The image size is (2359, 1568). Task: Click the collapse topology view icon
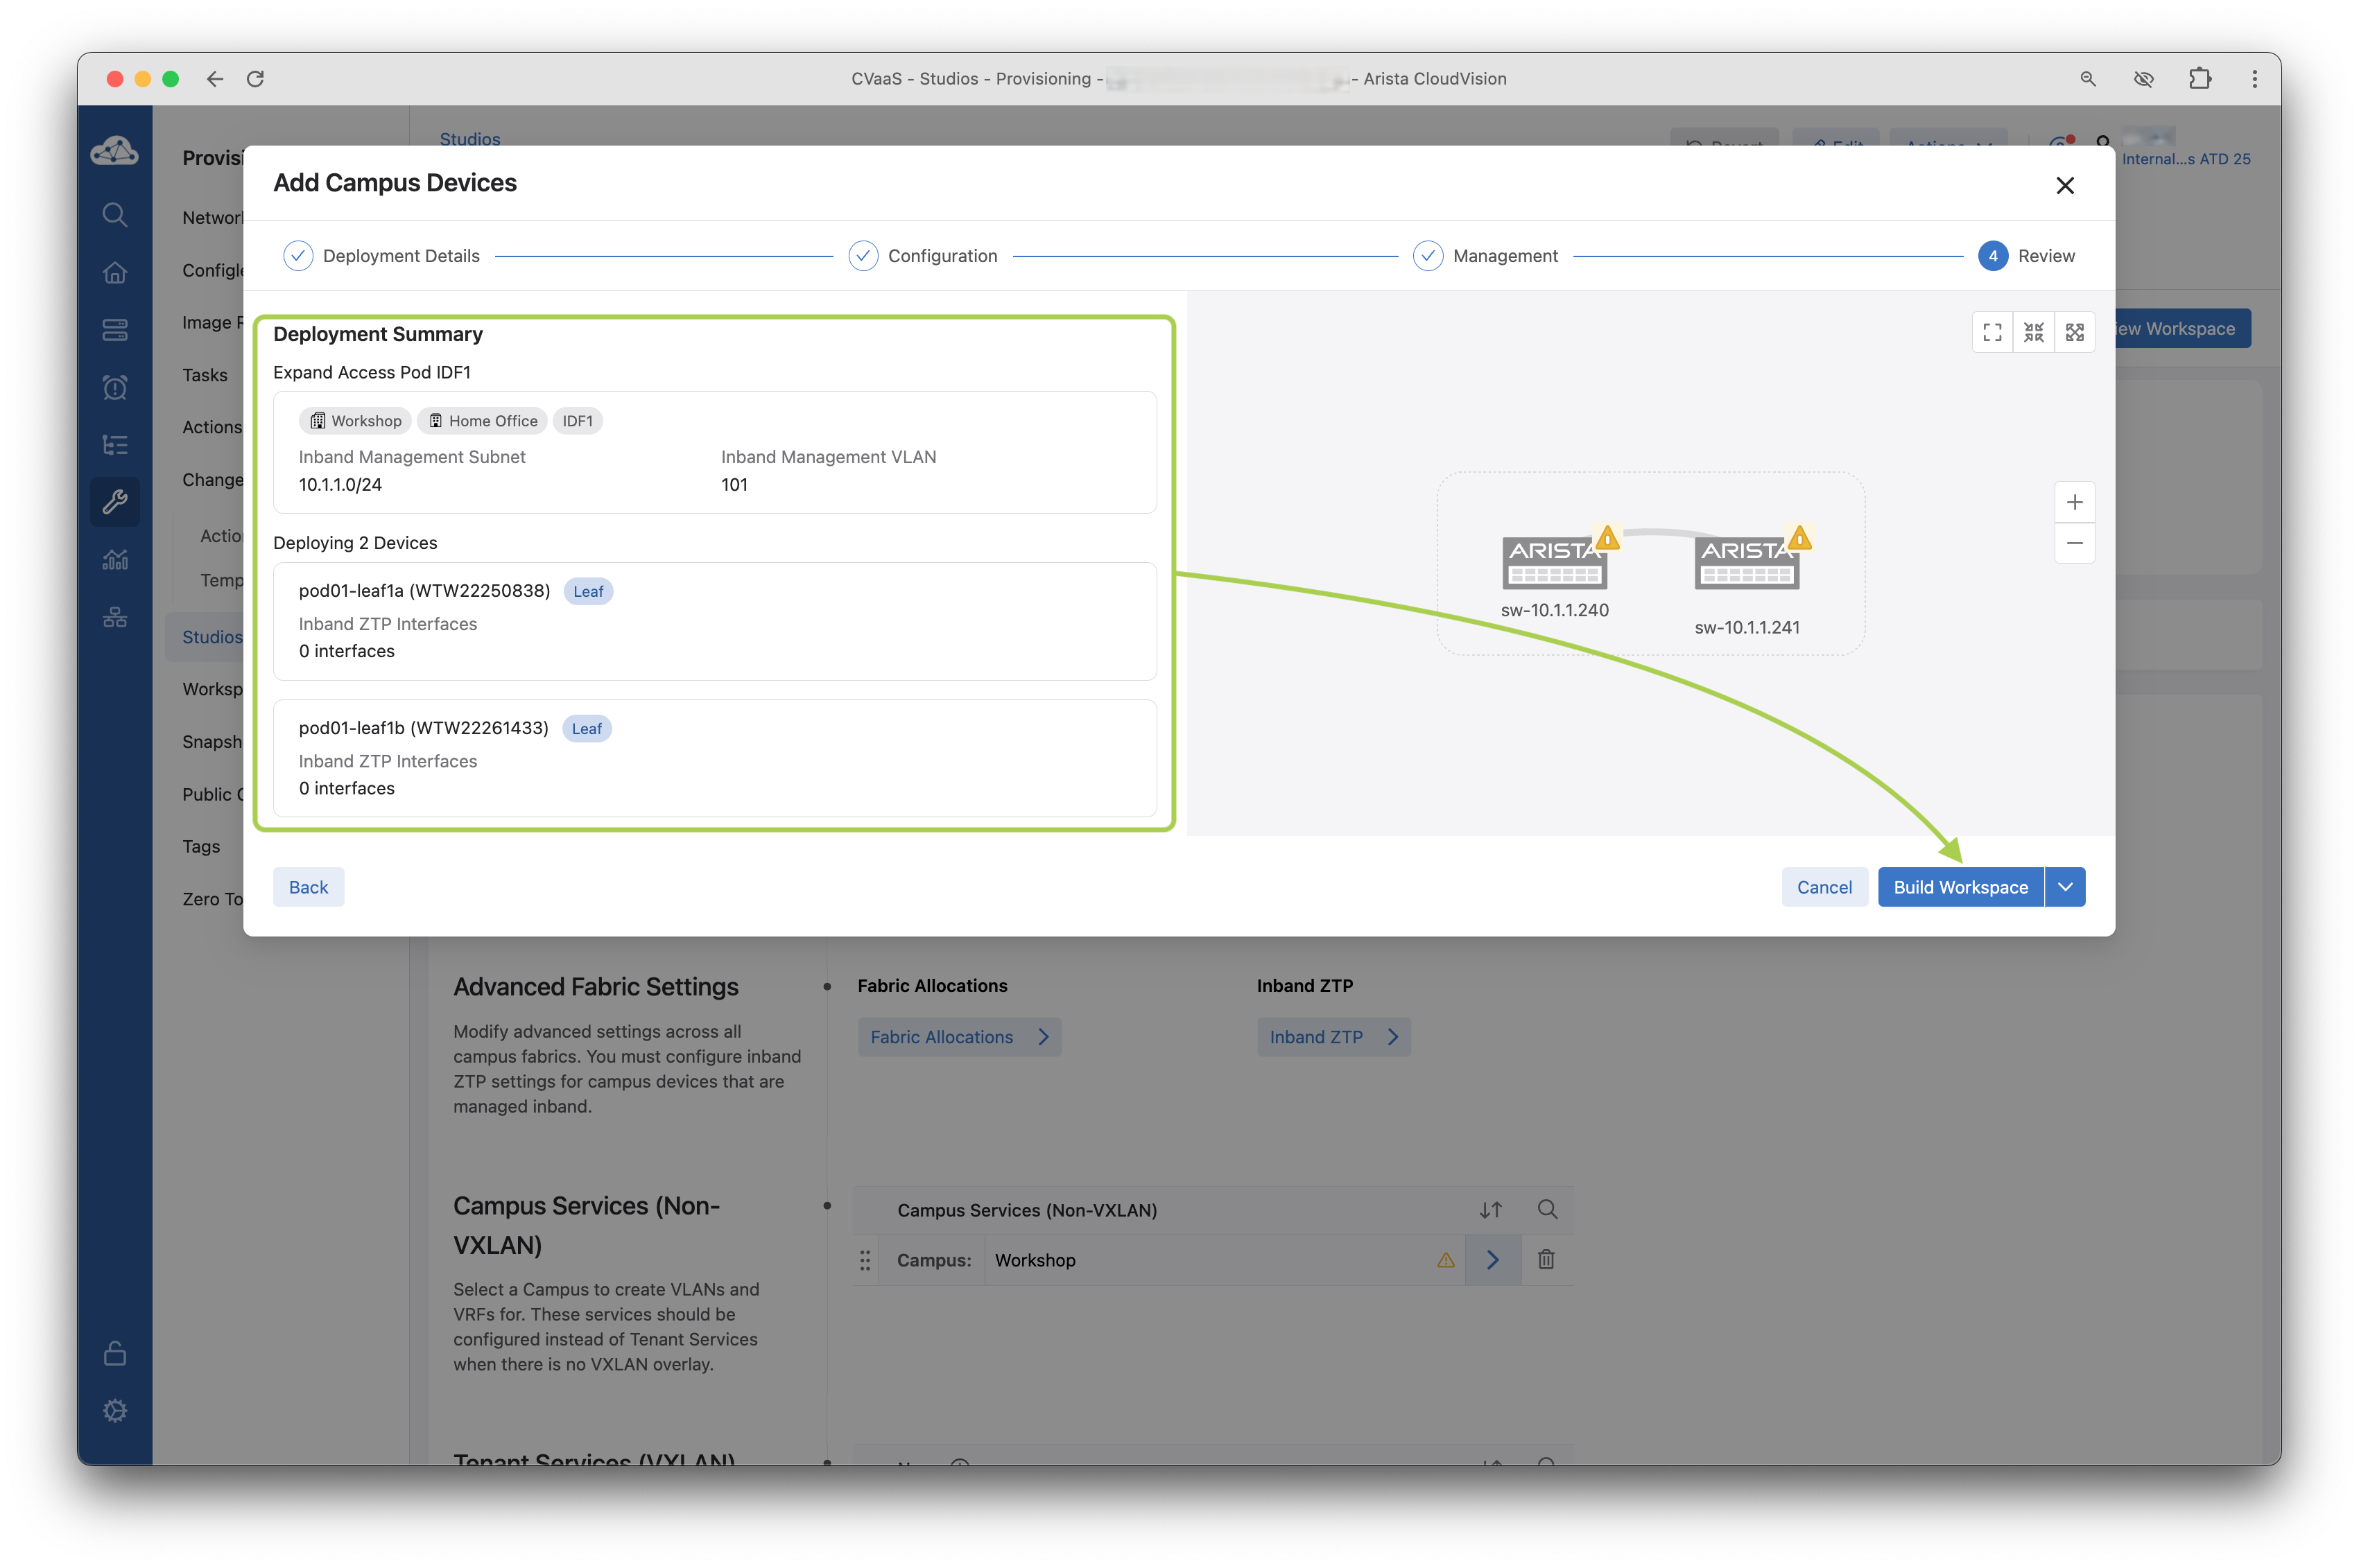click(2033, 332)
